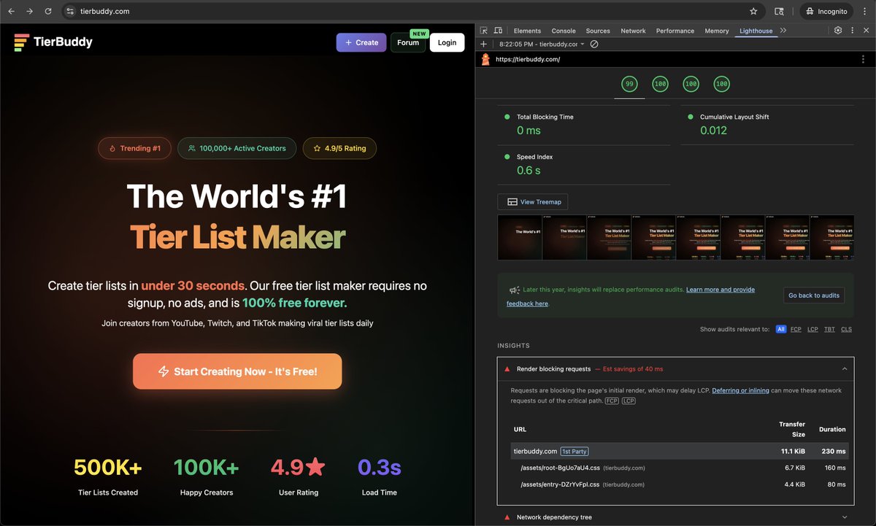Open the Chrome three-dot menu
The height and width of the screenshot is (526, 876).
pos(864,12)
